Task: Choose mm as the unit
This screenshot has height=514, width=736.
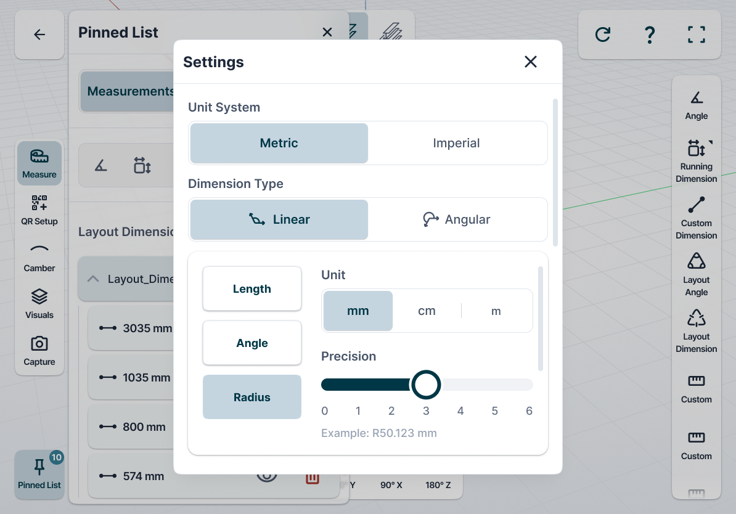Action: click(x=358, y=311)
